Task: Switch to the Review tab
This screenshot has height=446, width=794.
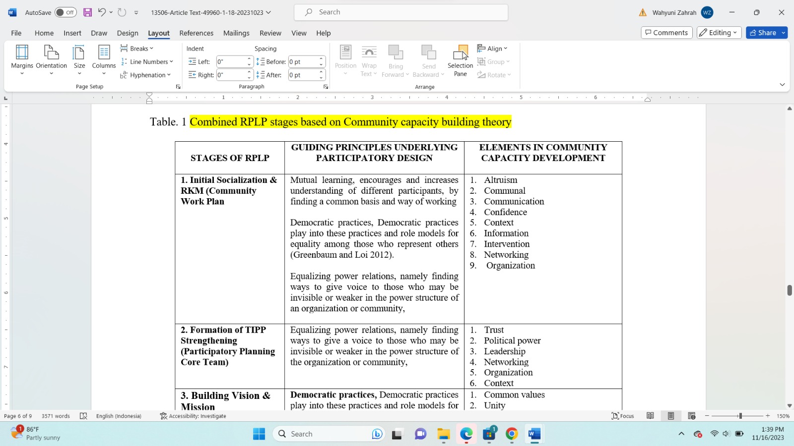Action: [x=270, y=33]
